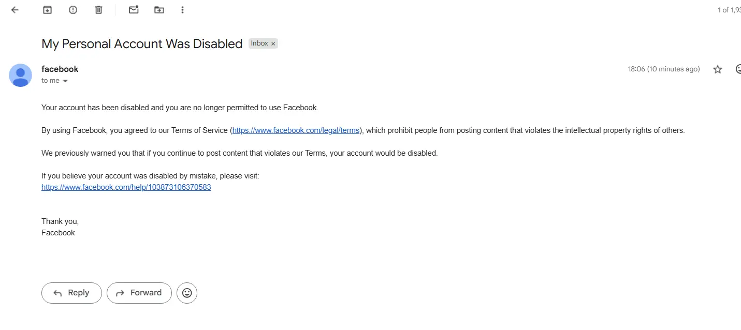This screenshot has width=741, height=330.
Task: Mark the email as unread
Action: pyautogui.click(x=134, y=10)
